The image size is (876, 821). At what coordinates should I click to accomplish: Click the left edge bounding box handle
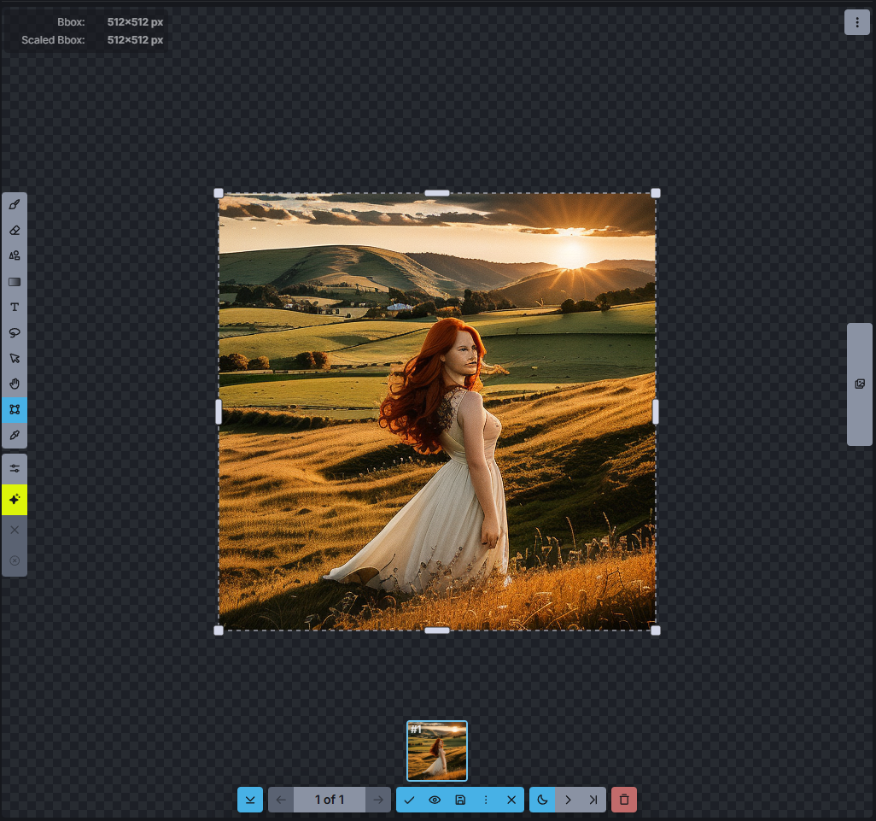(219, 412)
